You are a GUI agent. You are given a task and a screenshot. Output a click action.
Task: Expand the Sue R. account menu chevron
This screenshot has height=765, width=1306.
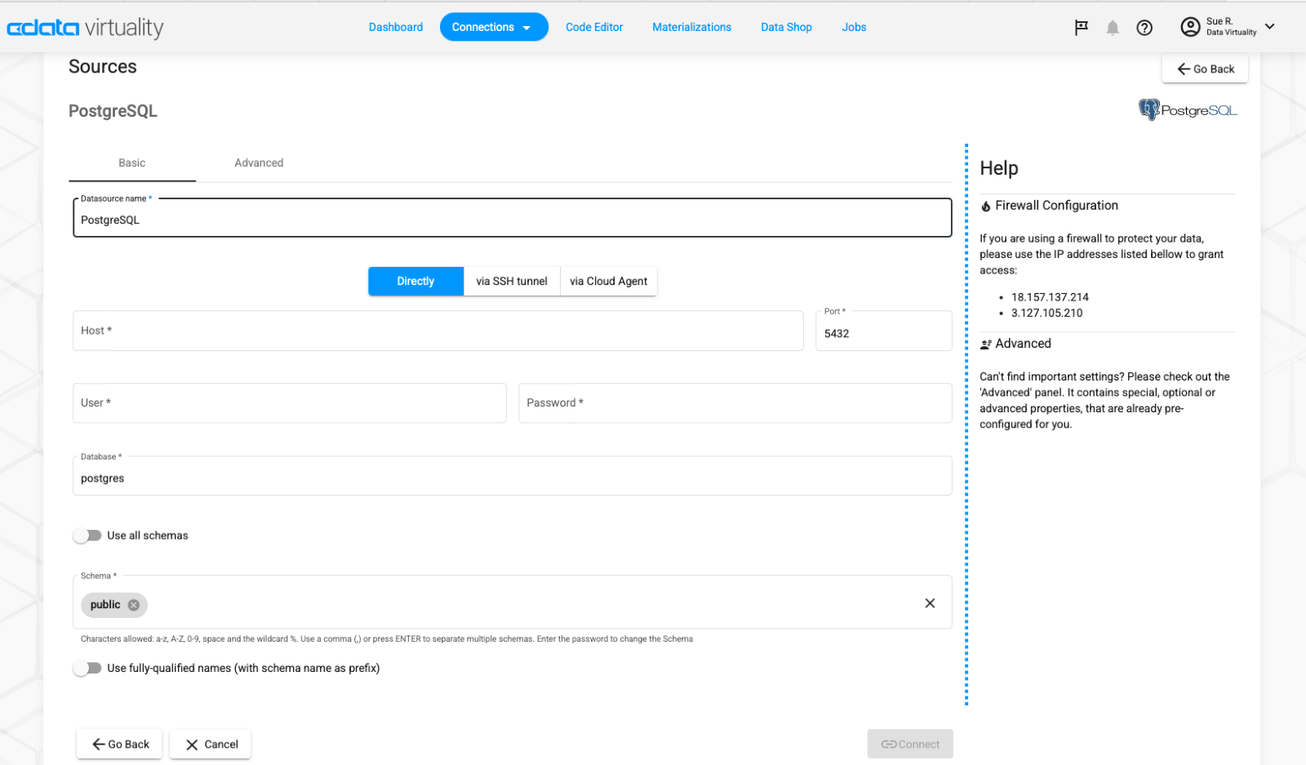coord(1270,26)
